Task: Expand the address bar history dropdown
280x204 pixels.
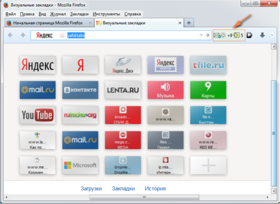Action: point(201,35)
